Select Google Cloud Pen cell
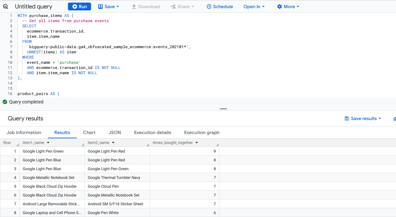 pos(117,186)
